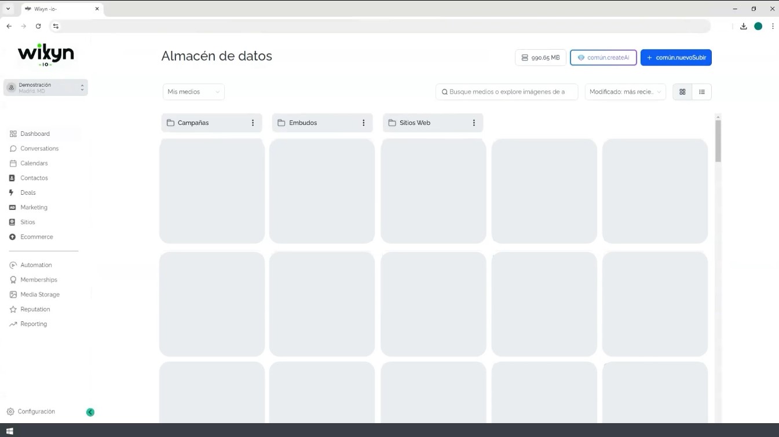Collapse sidebar with the green arrow button
The height and width of the screenshot is (437, 779).
[90, 412]
